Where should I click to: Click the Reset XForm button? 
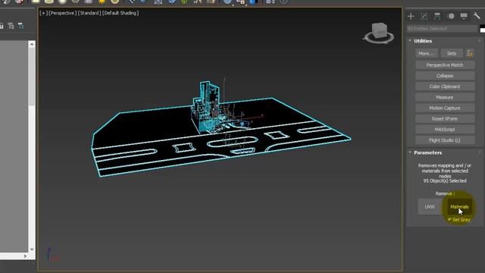coord(445,119)
